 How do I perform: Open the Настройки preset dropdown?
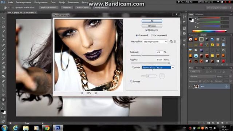(155, 41)
